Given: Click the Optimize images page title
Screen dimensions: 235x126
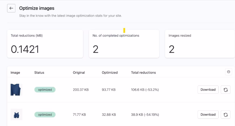Looking at the screenshot, I should pos(37,8).
